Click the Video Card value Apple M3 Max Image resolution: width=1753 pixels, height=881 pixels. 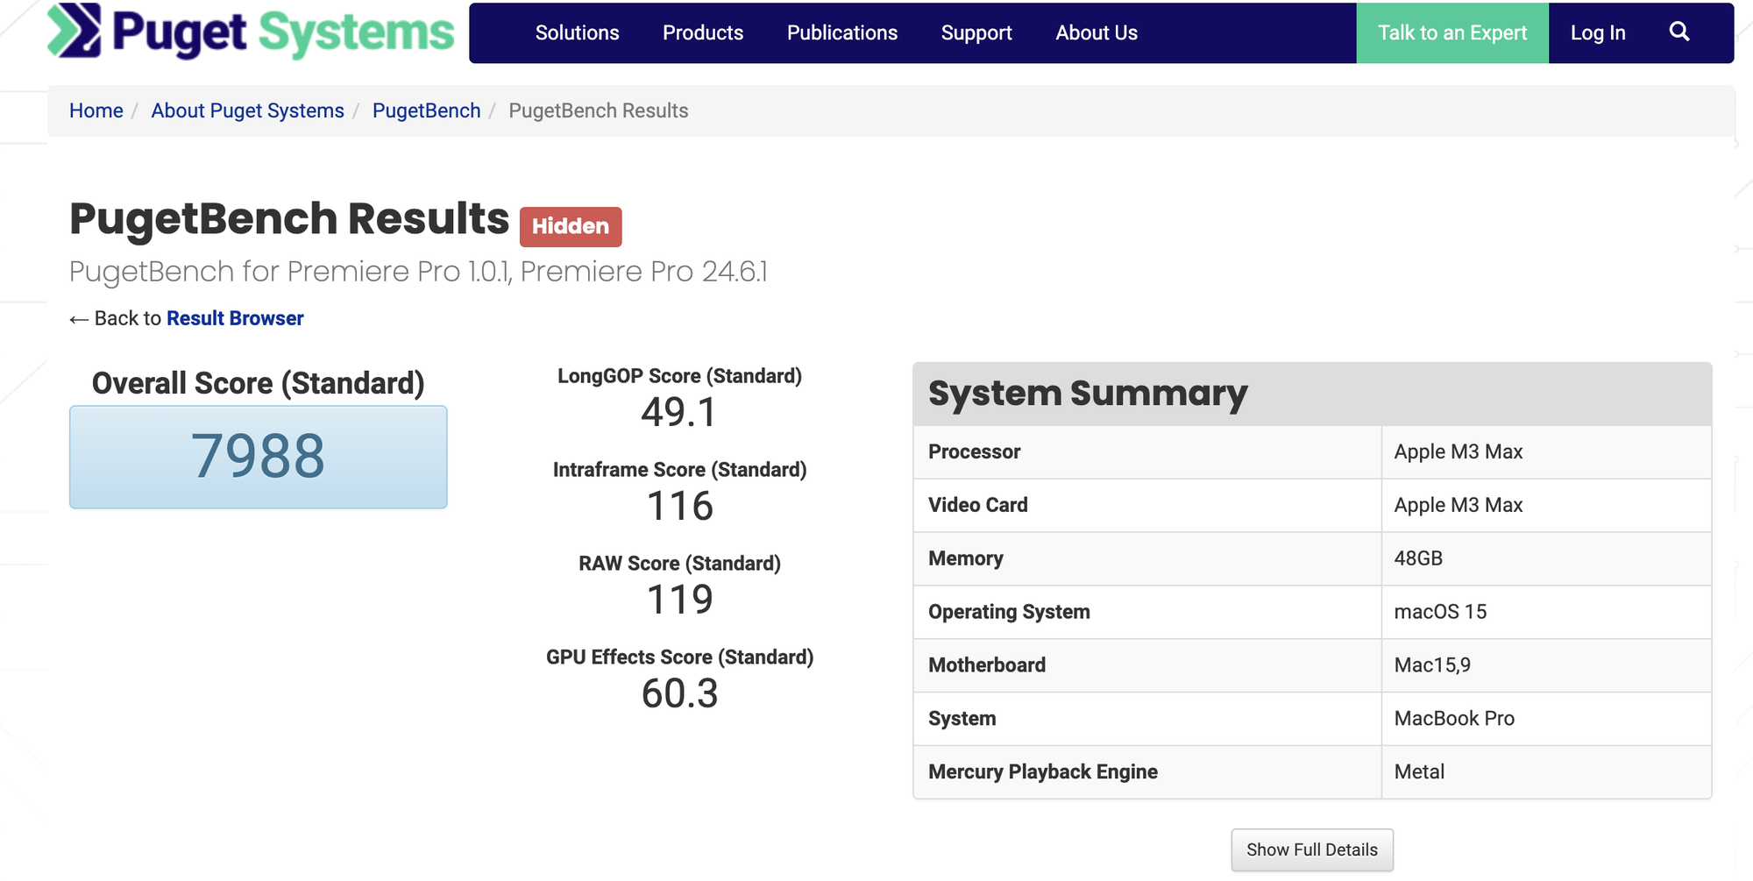(x=1458, y=505)
